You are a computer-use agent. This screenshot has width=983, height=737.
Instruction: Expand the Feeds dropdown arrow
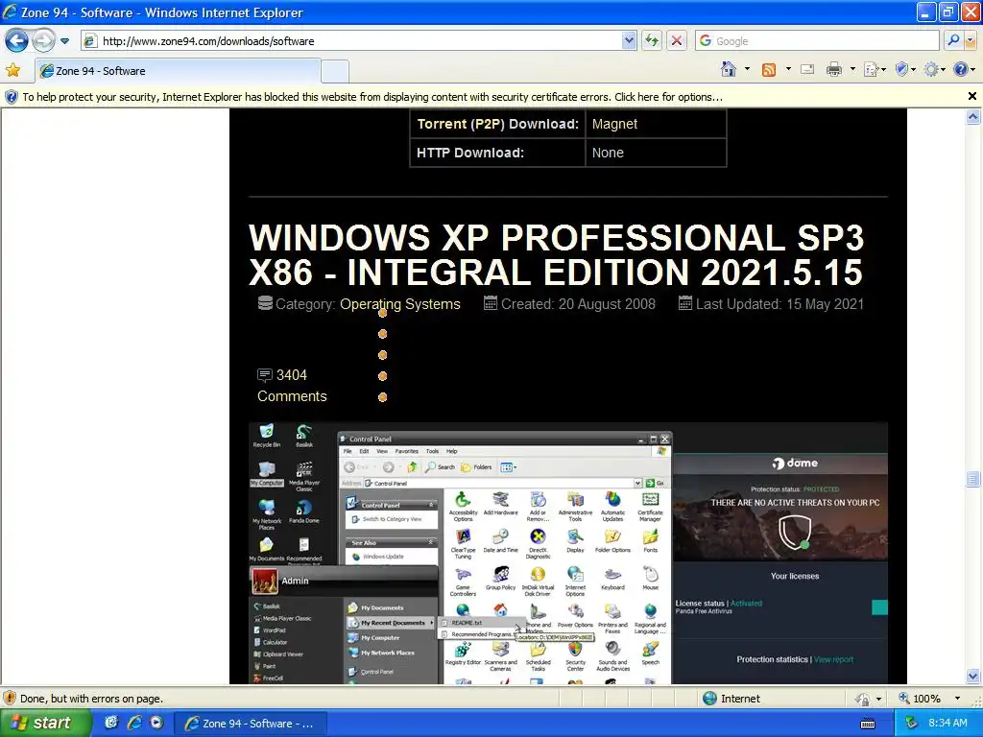point(788,69)
